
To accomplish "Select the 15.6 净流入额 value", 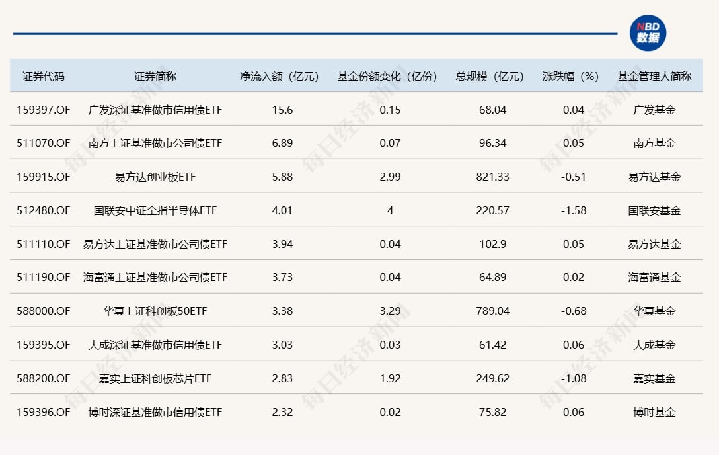I will pyautogui.click(x=282, y=109).
